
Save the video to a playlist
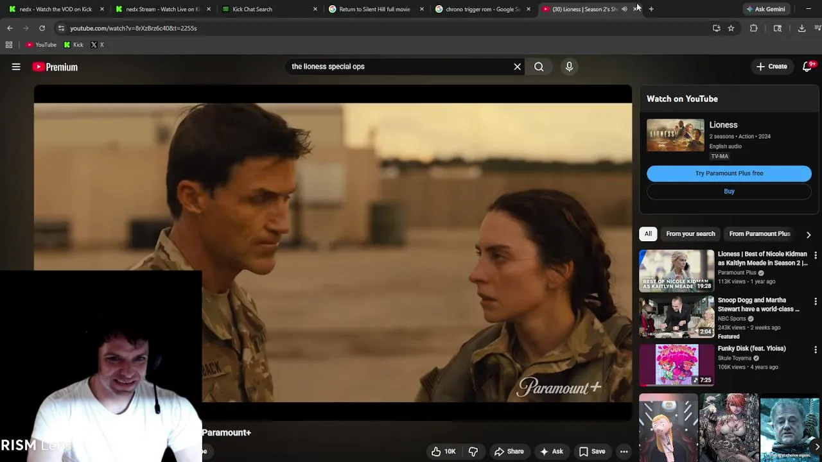(x=592, y=452)
